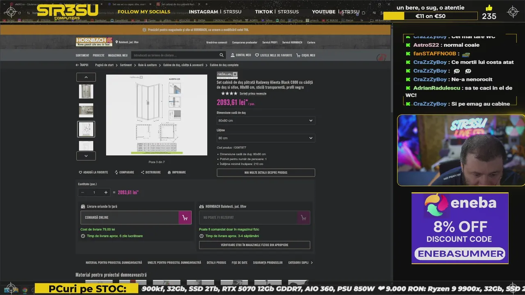The height and width of the screenshot is (295, 525).
Task: Go to Baie & sanitare breadcrumb
Action: click(147, 65)
